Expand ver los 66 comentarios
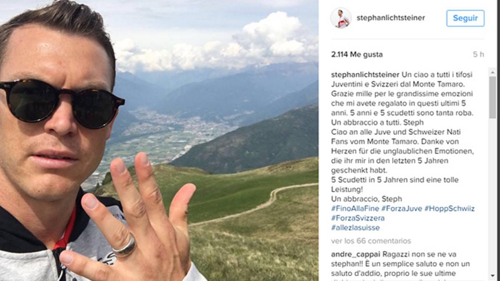Screen dimensions: 500x281 point(371,241)
